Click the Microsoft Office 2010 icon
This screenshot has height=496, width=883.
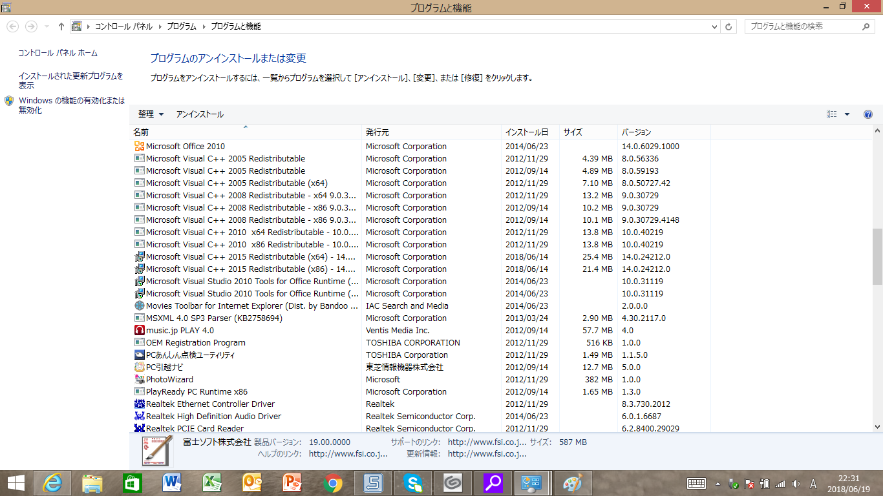pos(139,147)
